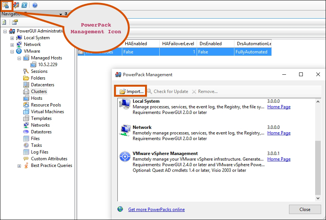Screen dimensions: 326x220
Task: Expand the Local System tree node
Action: coord(12,38)
